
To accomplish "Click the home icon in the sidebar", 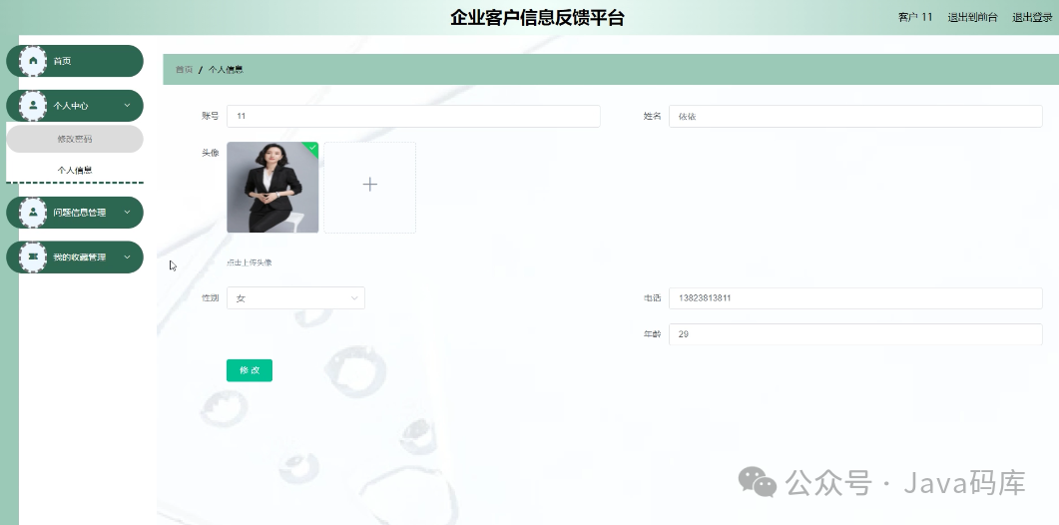I will [33, 61].
